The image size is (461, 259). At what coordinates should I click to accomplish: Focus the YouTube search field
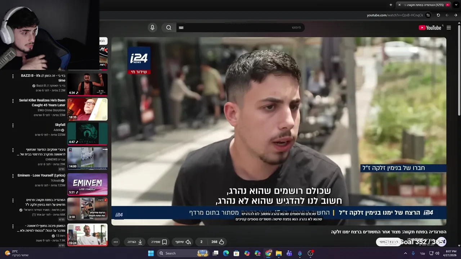pos(240,28)
